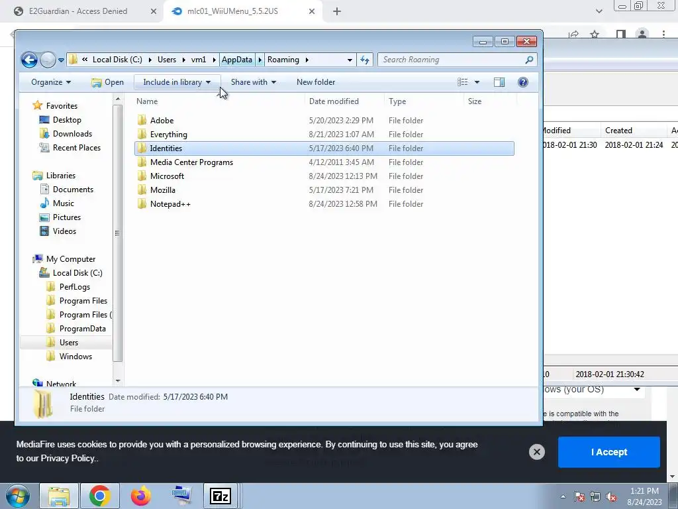Click the search magnifier icon in Explorer
Screen dimensions: 678x509
pos(529,60)
